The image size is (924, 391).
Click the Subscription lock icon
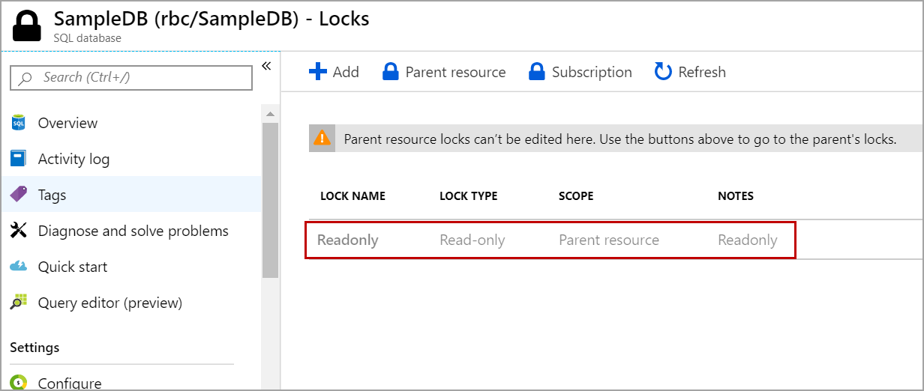(536, 72)
